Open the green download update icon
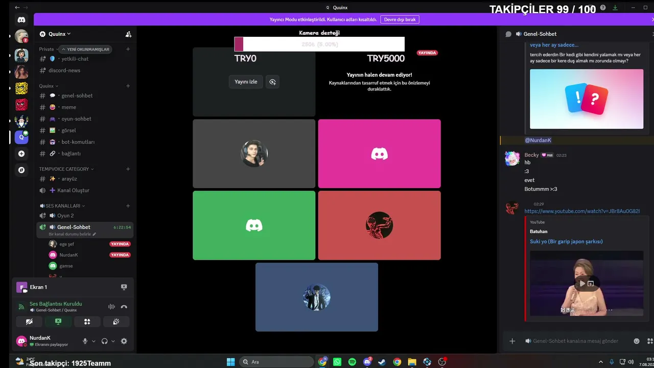Screen dimensions: 654x368 tap(615, 8)
